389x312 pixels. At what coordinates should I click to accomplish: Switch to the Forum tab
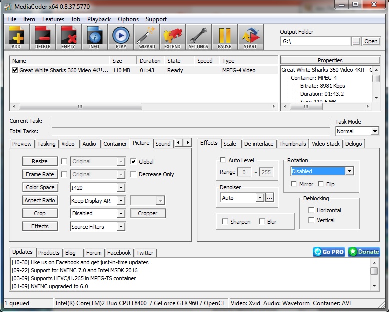tap(94, 253)
